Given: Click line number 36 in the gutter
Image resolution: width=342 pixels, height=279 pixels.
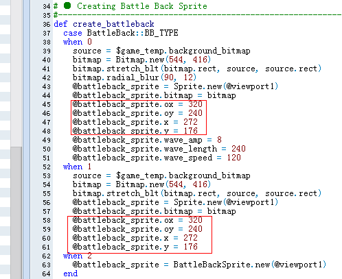Looking at the screenshot, I should pos(47,24).
